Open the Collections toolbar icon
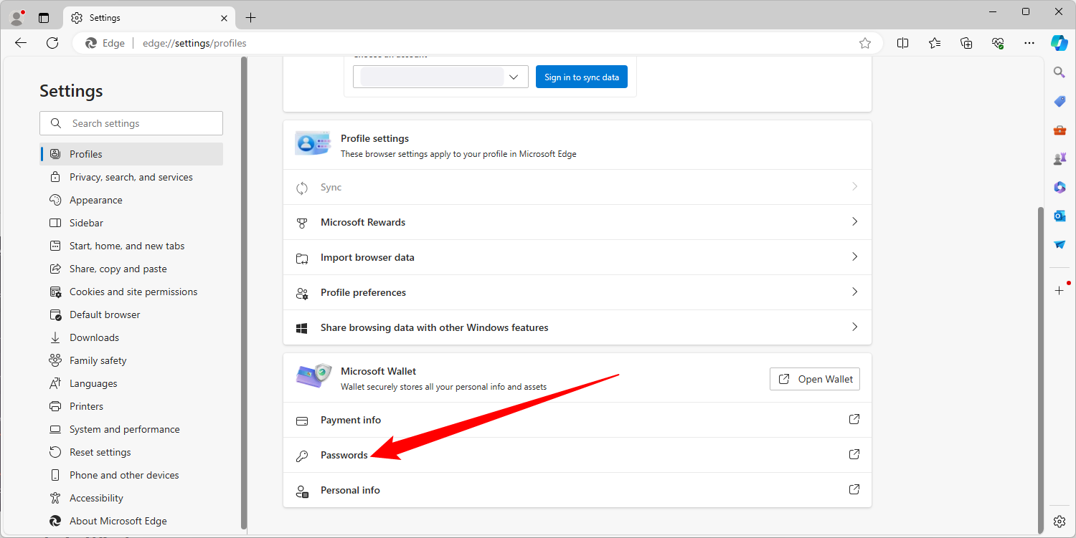Screen dimensions: 1076x538 (x=966, y=43)
